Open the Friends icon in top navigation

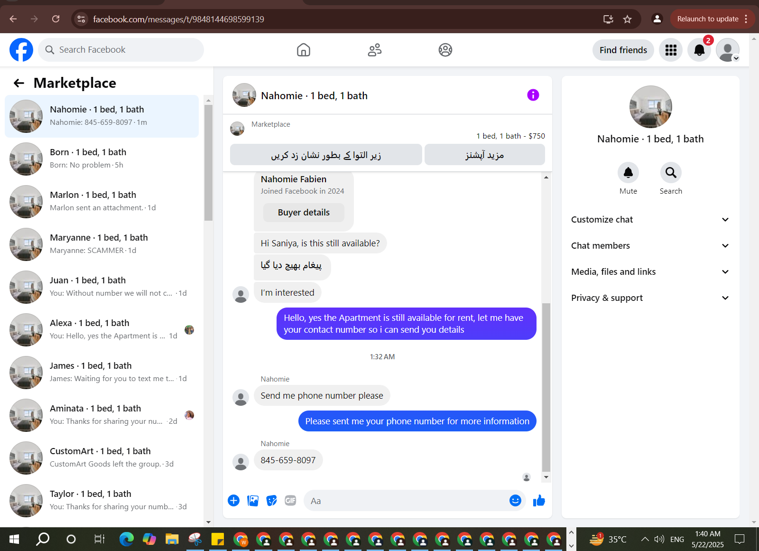tap(375, 50)
